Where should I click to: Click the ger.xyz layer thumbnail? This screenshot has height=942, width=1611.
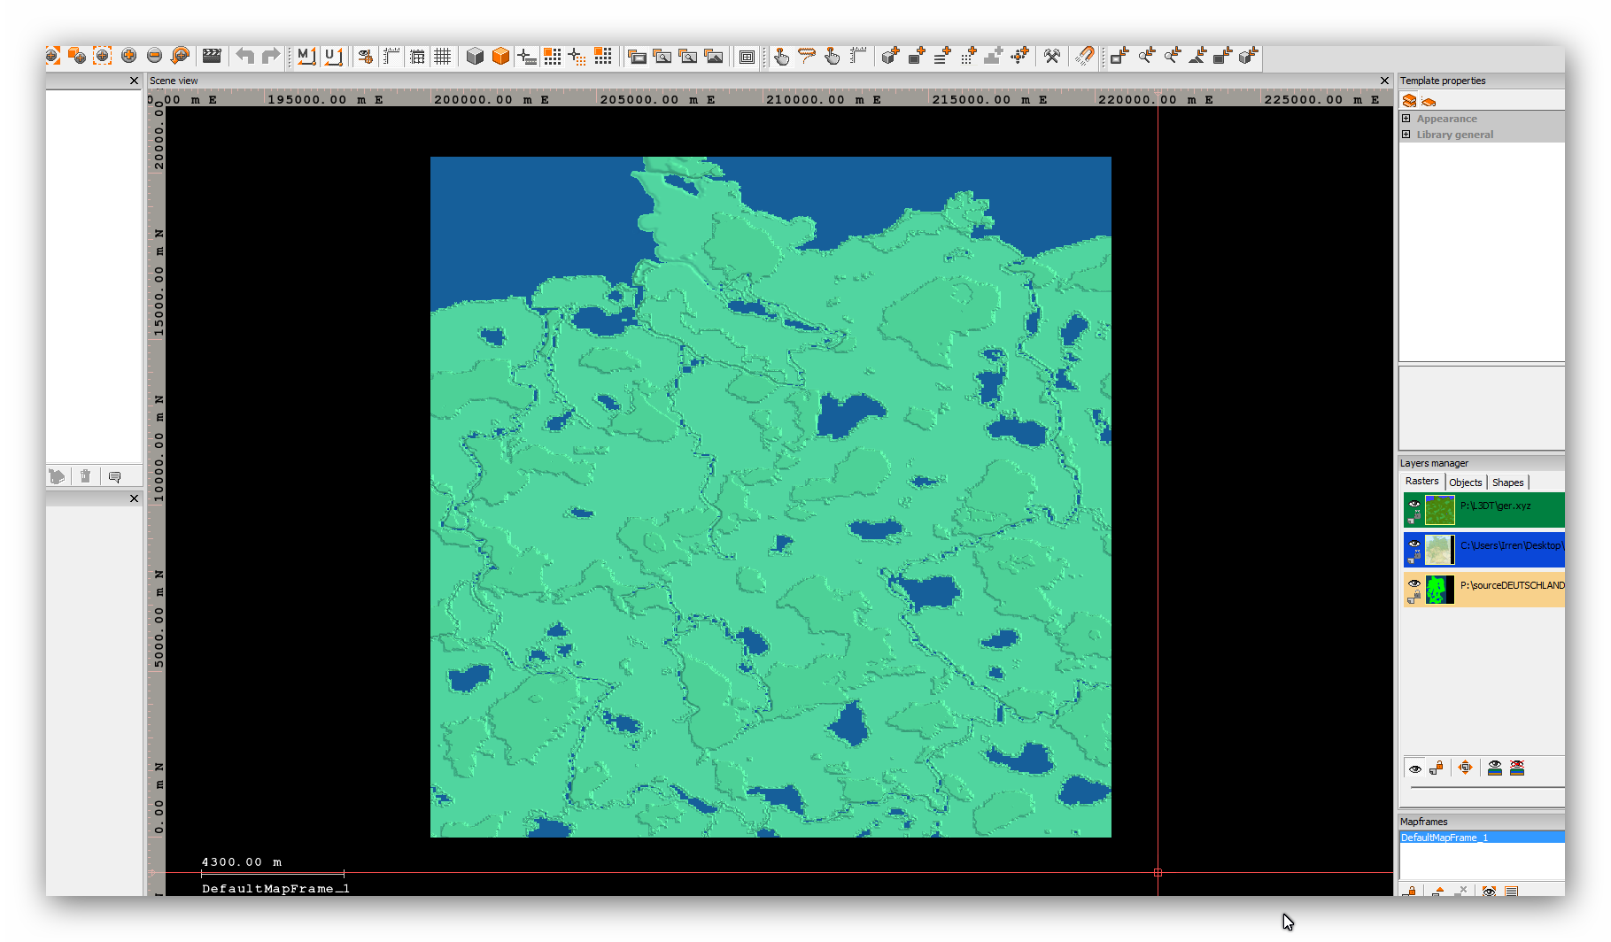click(1439, 510)
